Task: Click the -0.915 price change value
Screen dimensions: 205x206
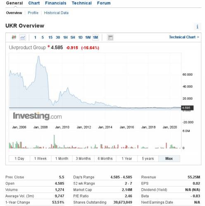Action: click(x=72, y=48)
